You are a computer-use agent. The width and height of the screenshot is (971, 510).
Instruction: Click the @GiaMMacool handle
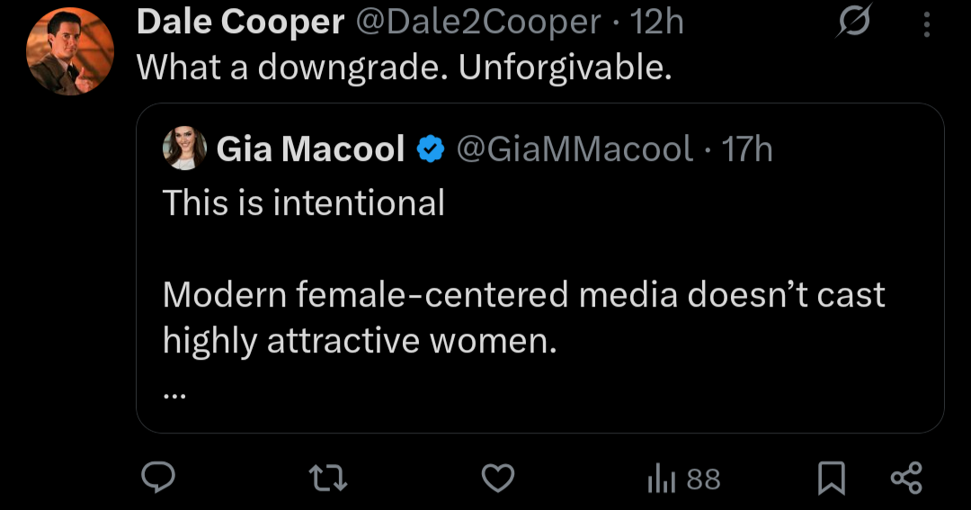(575, 148)
